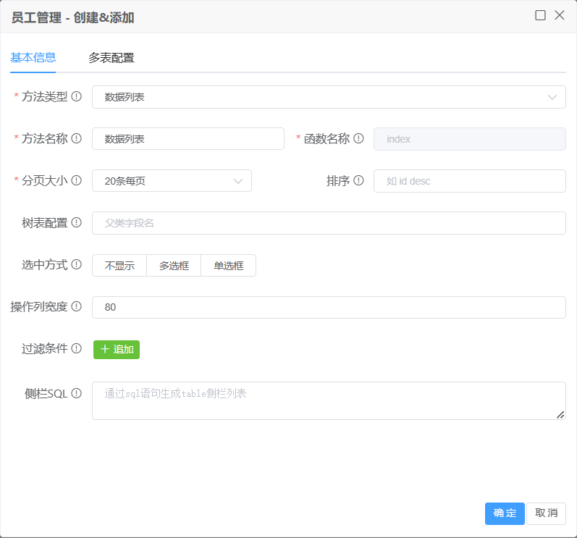Viewport: 577px width, 538px height.
Task: Focus the 侧栏SQL text area
Action: pyautogui.click(x=329, y=400)
